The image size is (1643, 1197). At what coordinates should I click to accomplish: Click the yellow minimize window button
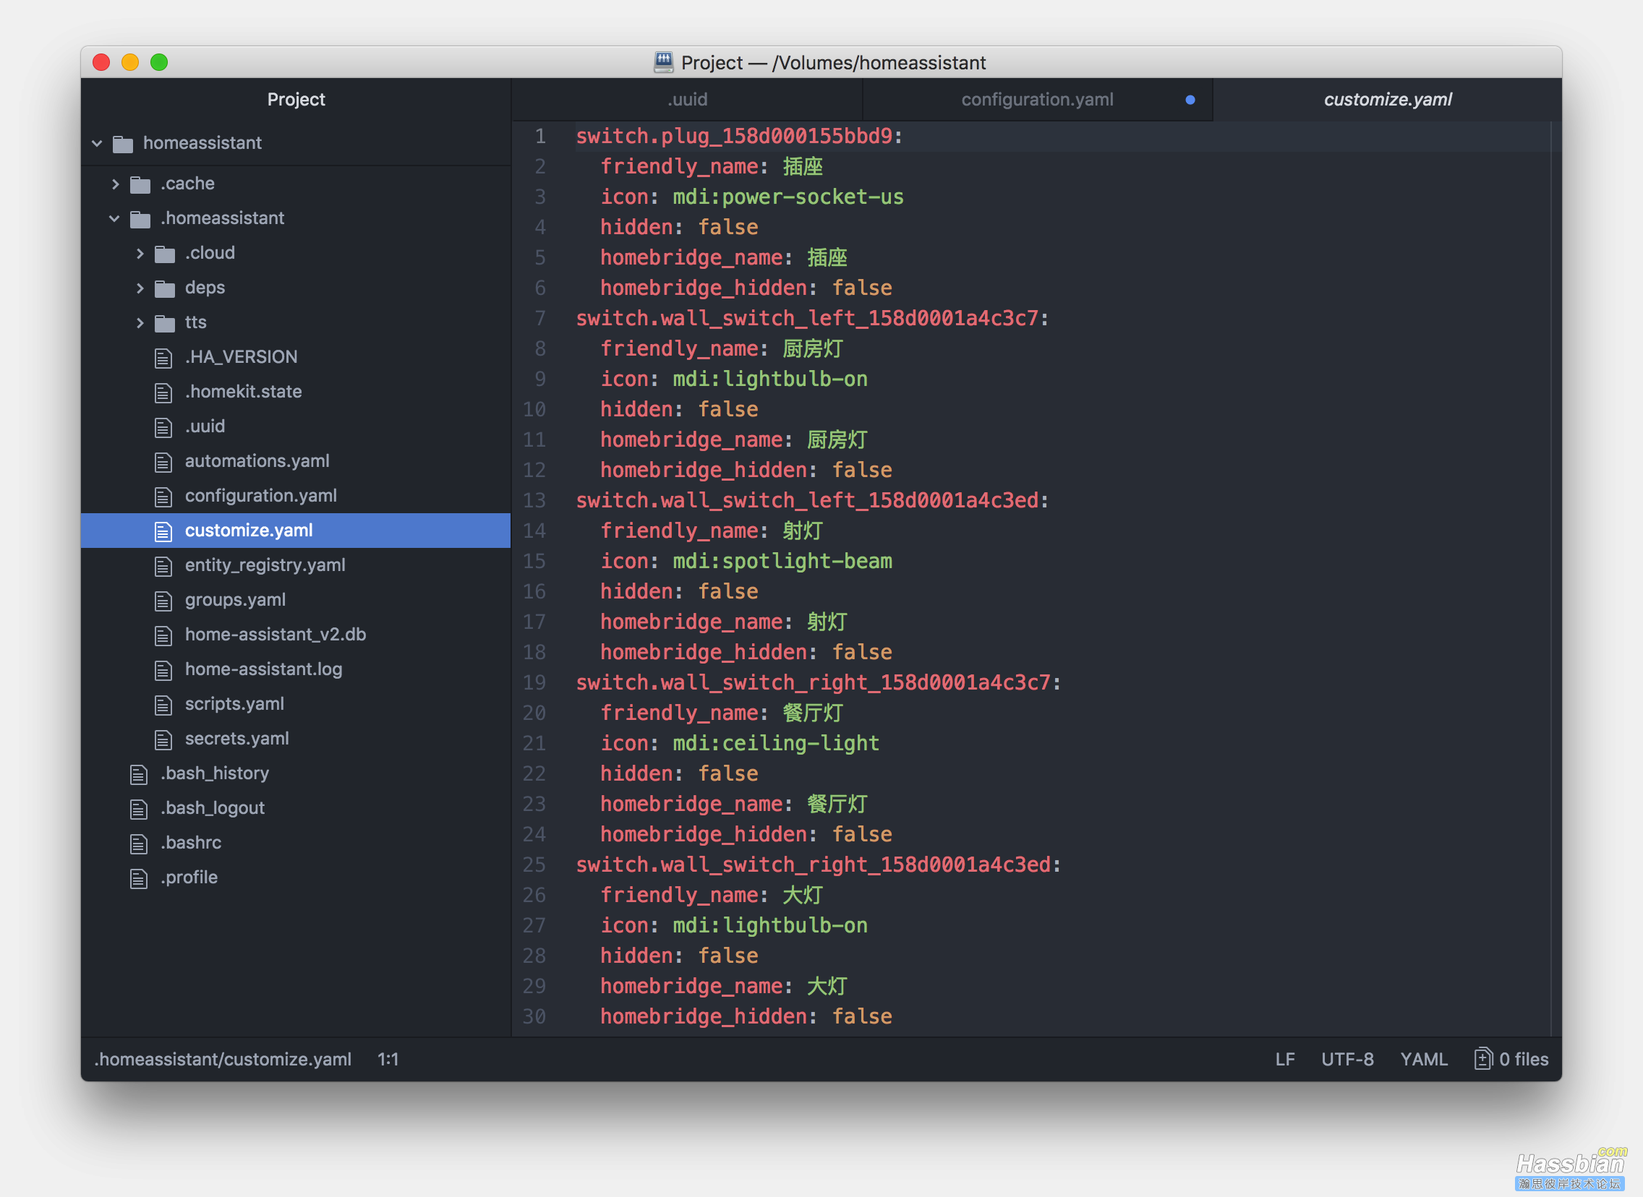pyautogui.click(x=130, y=63)
